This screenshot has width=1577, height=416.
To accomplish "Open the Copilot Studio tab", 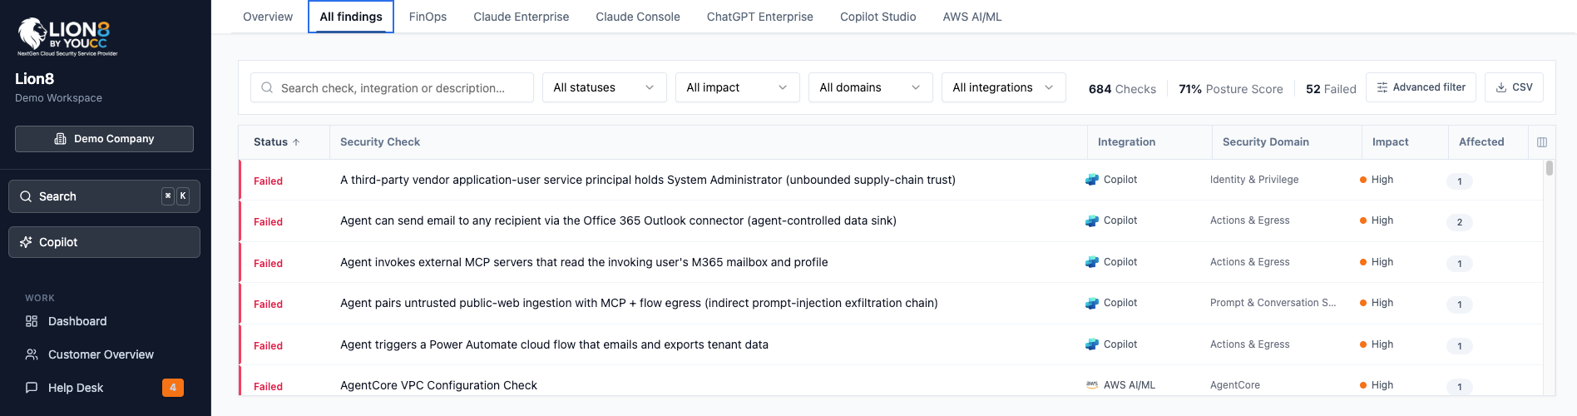I will tap(878, 17).
